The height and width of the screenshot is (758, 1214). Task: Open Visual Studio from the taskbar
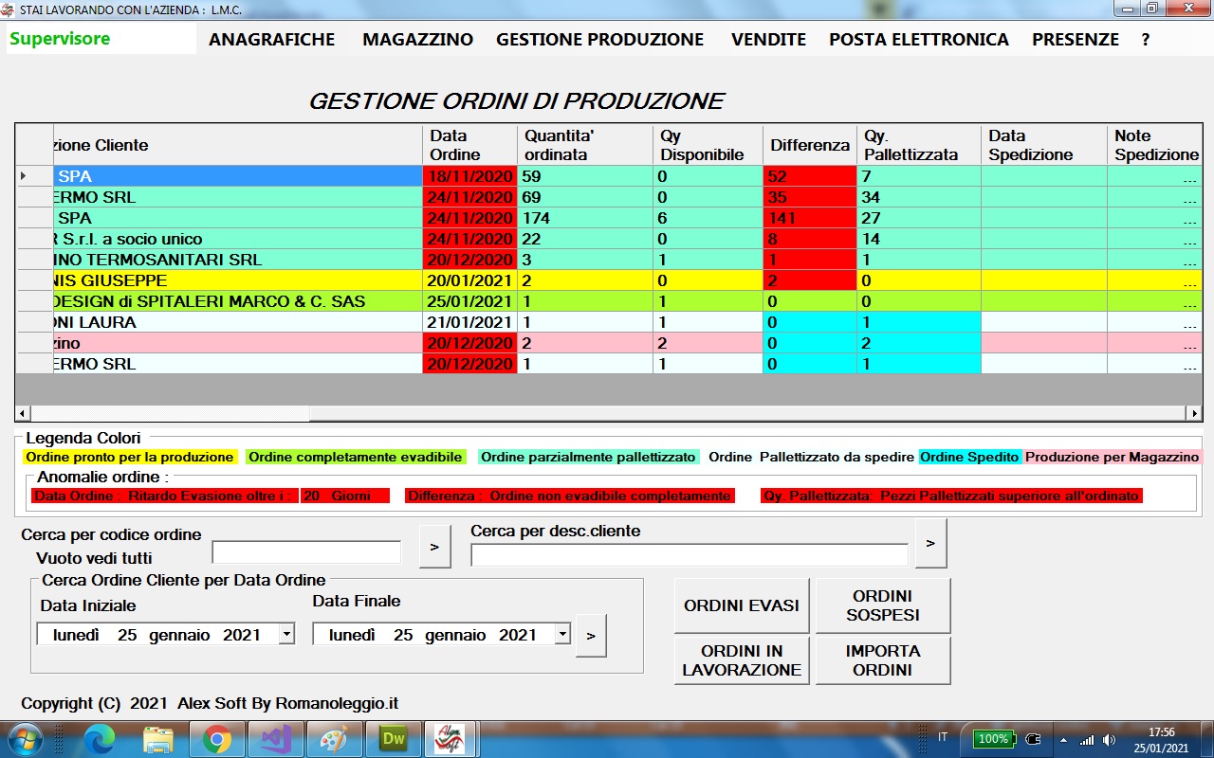click(276, 738)
